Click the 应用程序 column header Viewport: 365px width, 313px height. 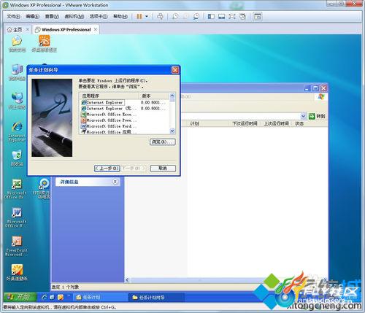109,96
